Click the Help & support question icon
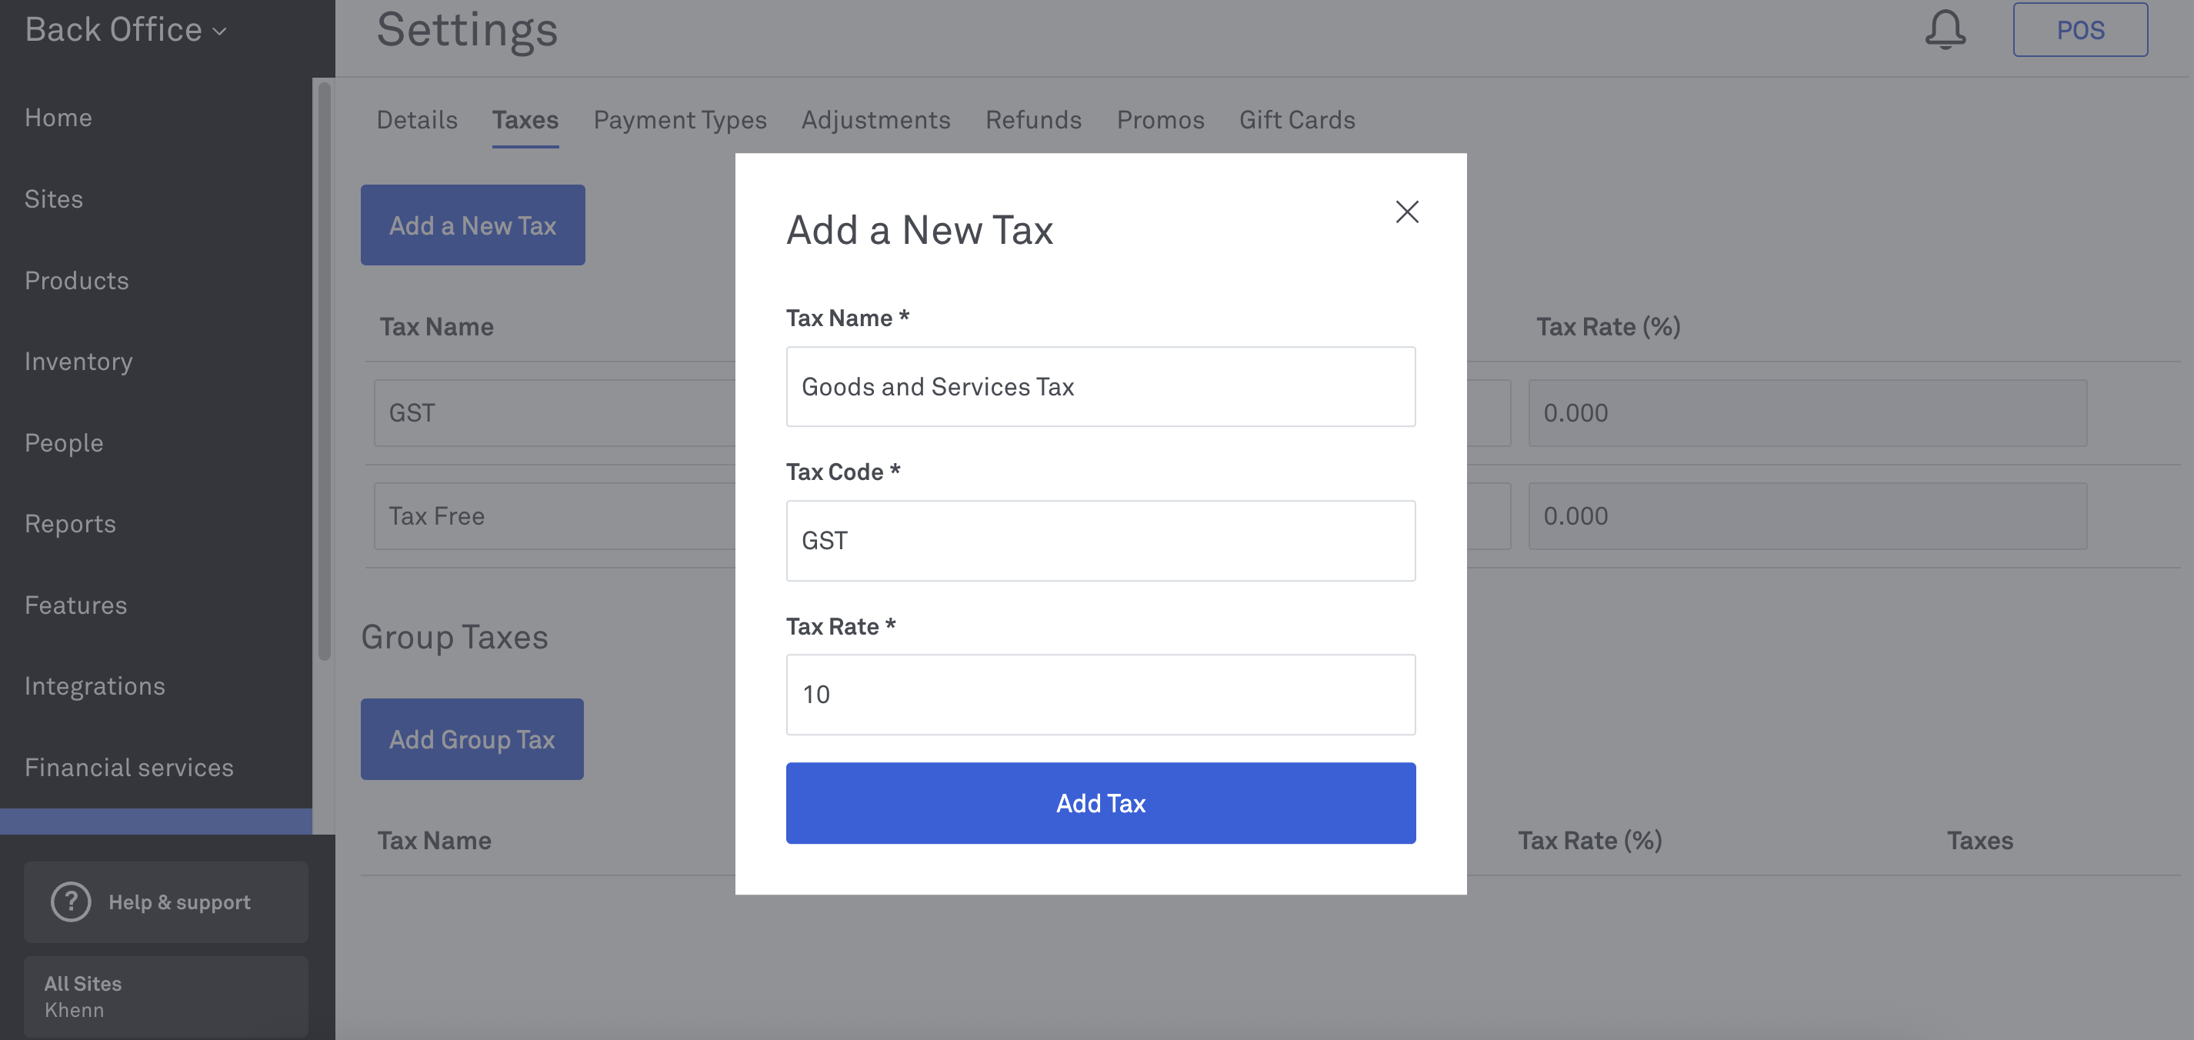The height and width of the screenshot is (1040, 2194). 71,902
